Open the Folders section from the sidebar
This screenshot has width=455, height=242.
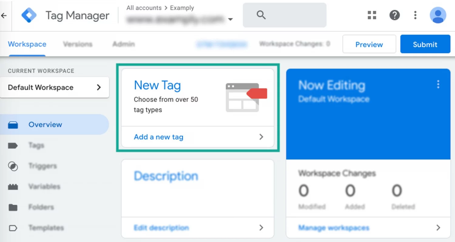click(x=13, y=207)
